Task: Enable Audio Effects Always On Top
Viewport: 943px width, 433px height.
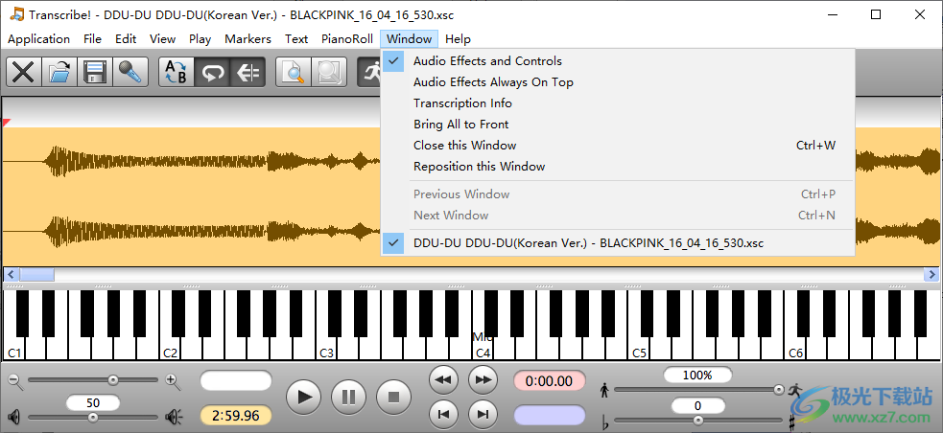Action: point(493,82)
